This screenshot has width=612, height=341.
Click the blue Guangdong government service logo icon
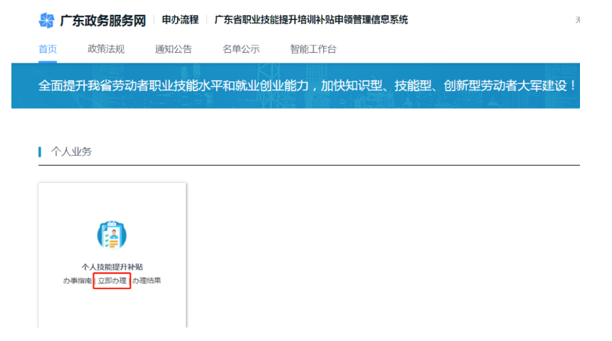(x=47, y=21)
